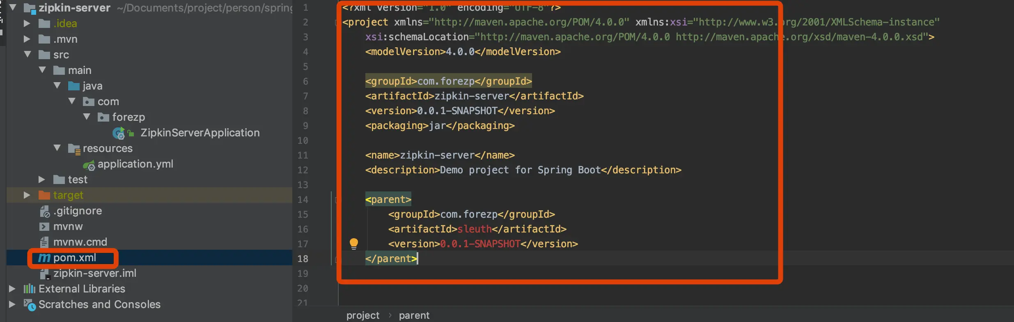Click the .gitignore file icon
The image size is (1014, 322).
tap(44, 211)
